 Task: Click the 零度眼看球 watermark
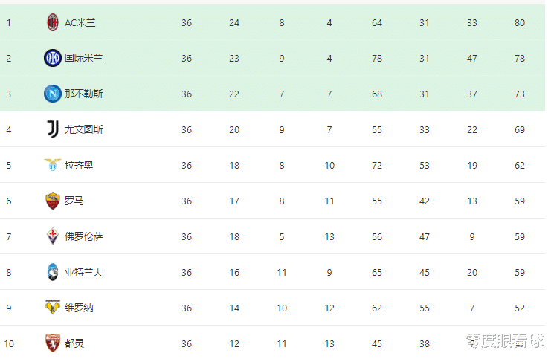[505, 340]
